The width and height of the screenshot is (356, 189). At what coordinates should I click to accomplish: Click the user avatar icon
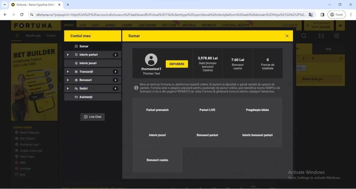pyautogui.click(x=151, y=60)
